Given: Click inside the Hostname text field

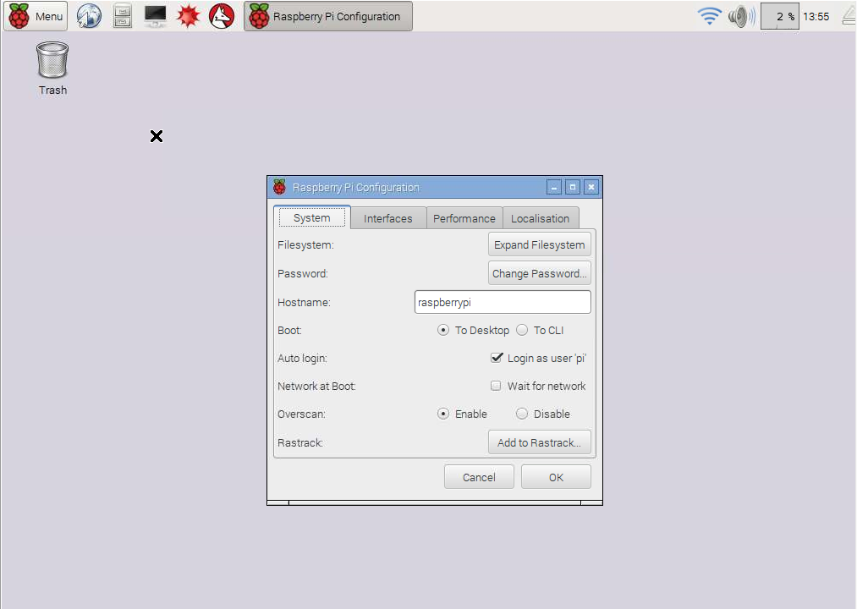Looking at the screenshot, I should coord(502,301).
